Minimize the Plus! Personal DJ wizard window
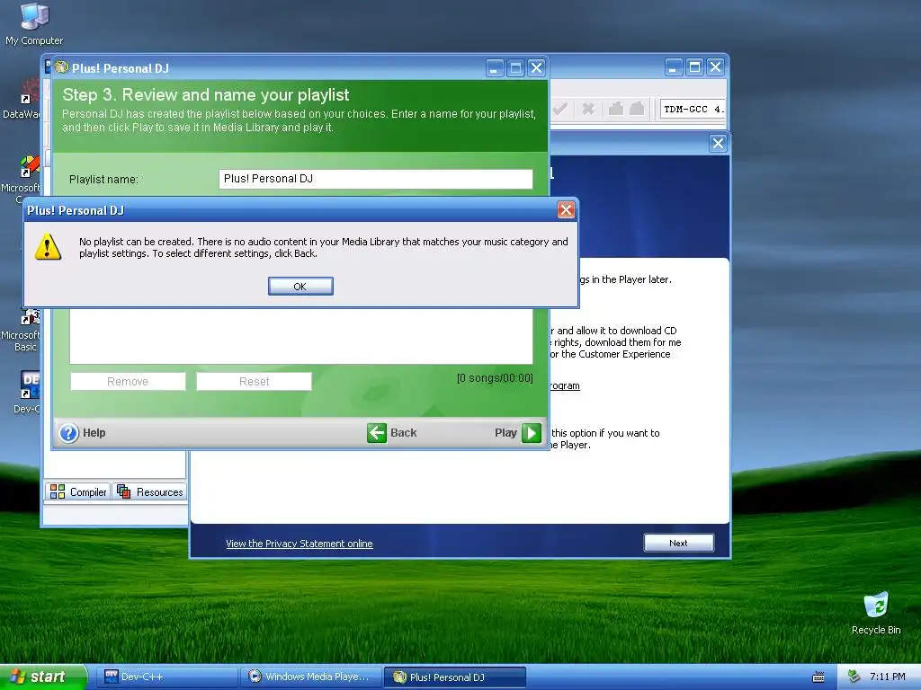The image size is (921, 690). (495, 68)
